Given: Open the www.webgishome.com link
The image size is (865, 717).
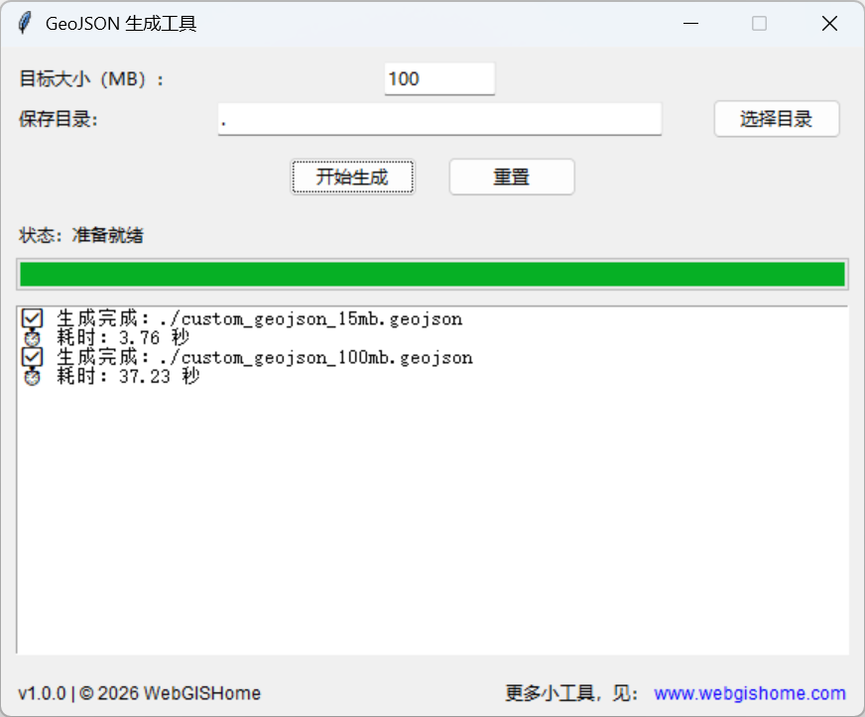Looking at the screenshot, I should click(750, 693).
